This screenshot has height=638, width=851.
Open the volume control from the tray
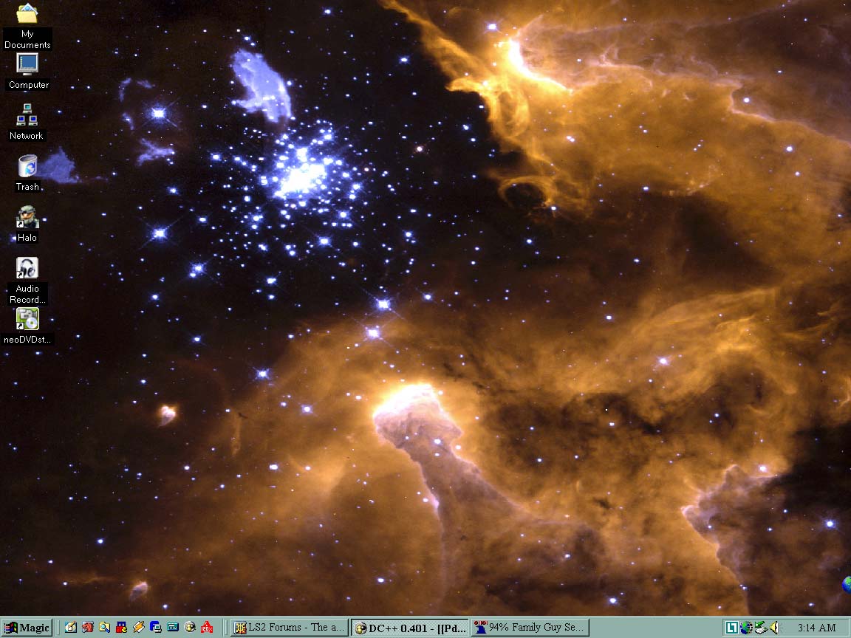pyautogui.click(x=773, y=628)
